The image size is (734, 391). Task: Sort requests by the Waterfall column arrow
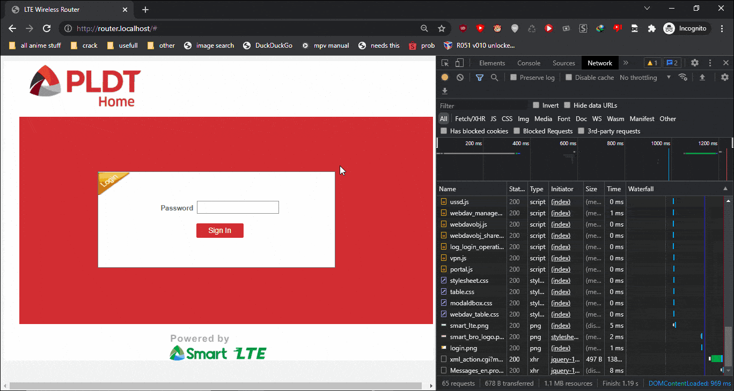725,189
